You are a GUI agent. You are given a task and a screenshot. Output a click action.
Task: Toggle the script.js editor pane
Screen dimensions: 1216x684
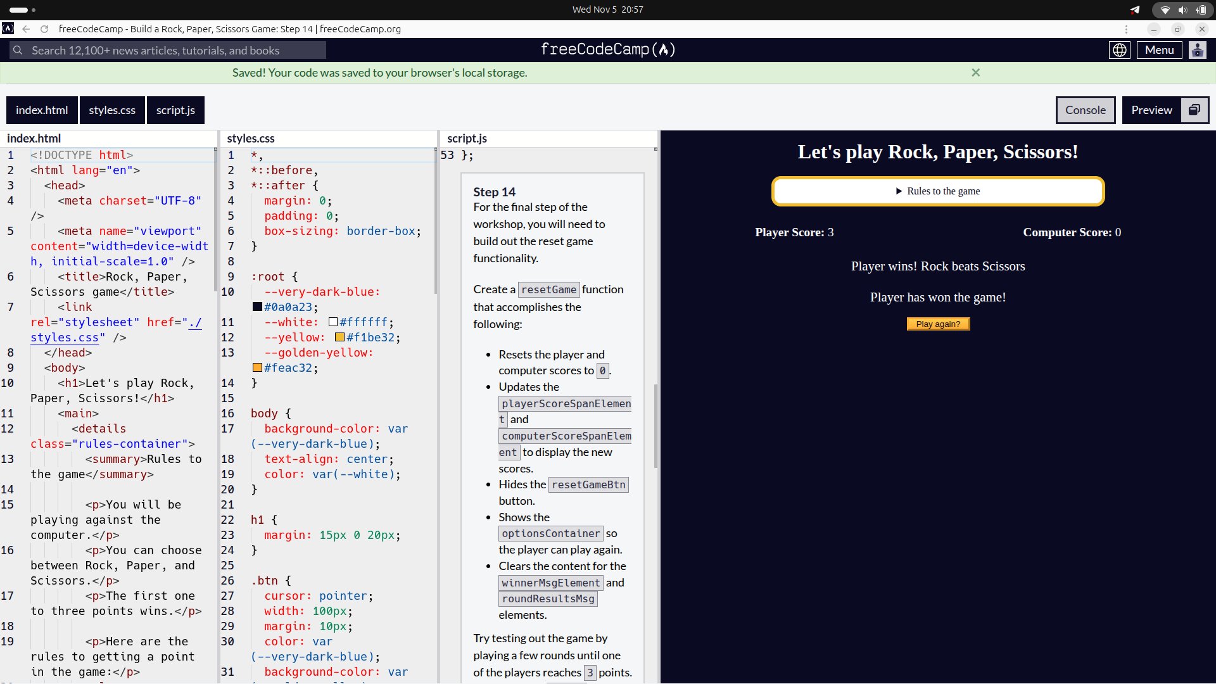click(x=175, y=110)
